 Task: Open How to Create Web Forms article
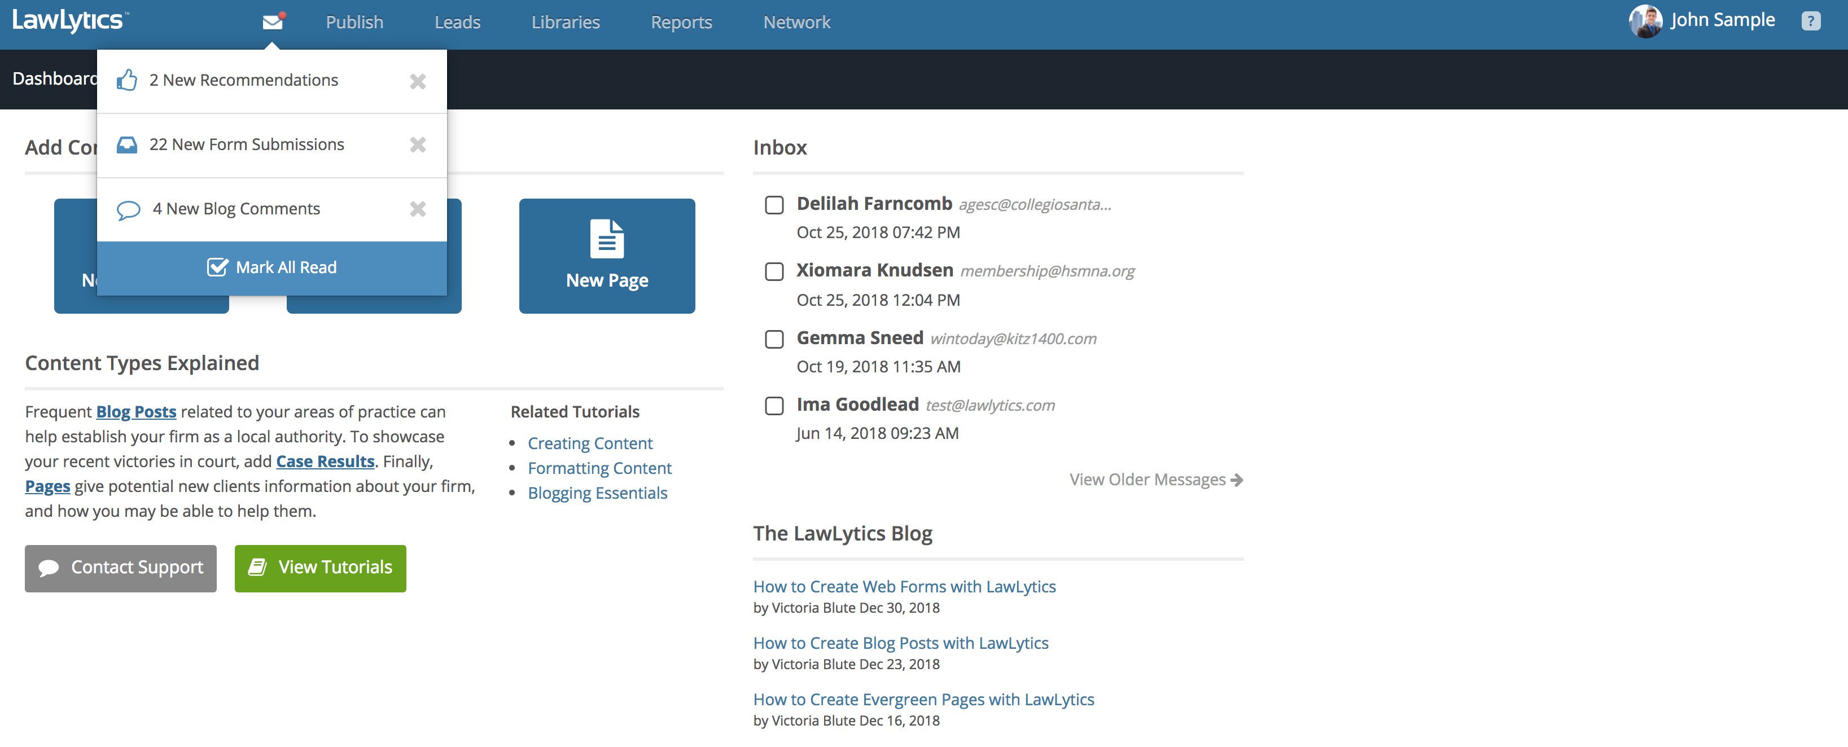pos(904,586)
